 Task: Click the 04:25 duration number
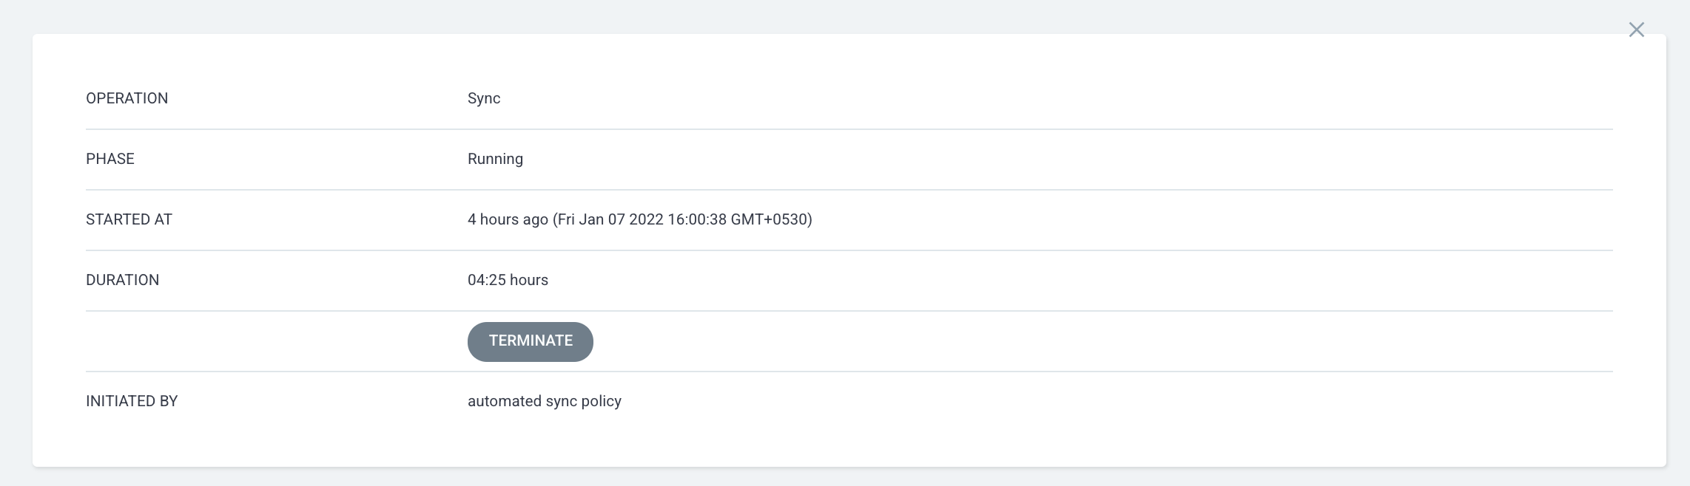click(x=486, y=280)
